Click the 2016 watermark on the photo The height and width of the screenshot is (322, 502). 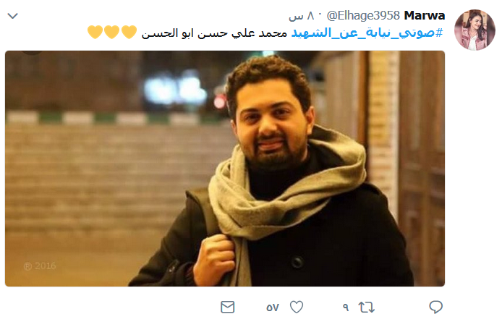click(x=40, y=266)
